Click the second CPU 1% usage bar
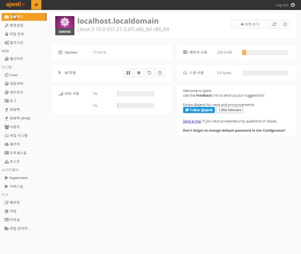 click(x=136, y=106)
